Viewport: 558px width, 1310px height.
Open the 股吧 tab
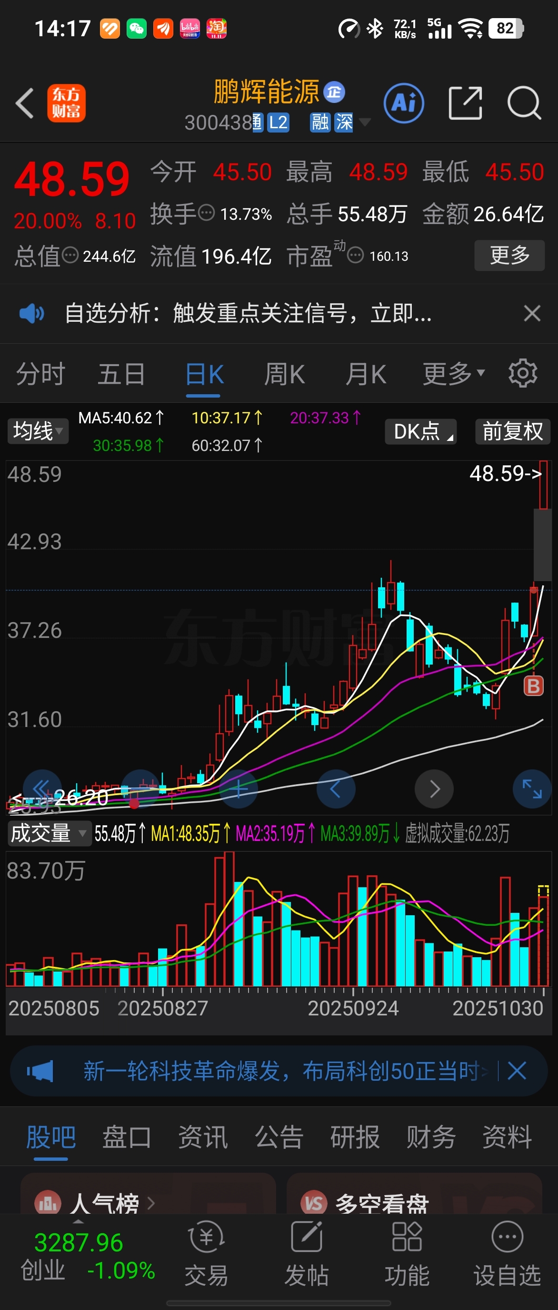tap(51, 1136)
